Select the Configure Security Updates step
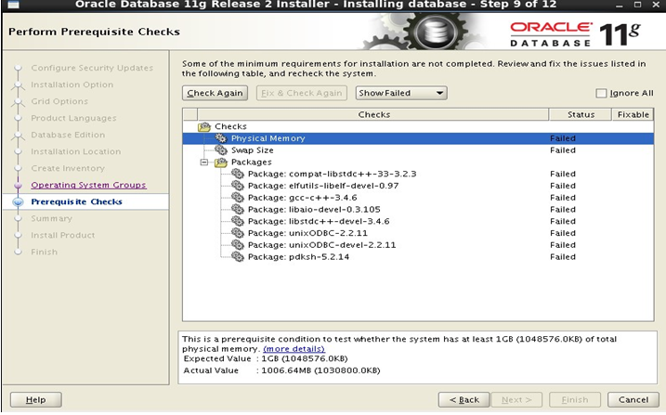Screen dimensions: 666x415 click(92, 68)
